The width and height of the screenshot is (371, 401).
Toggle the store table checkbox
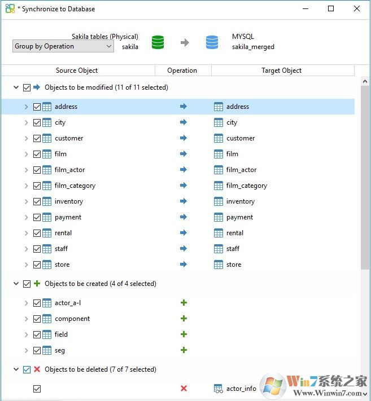click(x=37, y=265)
